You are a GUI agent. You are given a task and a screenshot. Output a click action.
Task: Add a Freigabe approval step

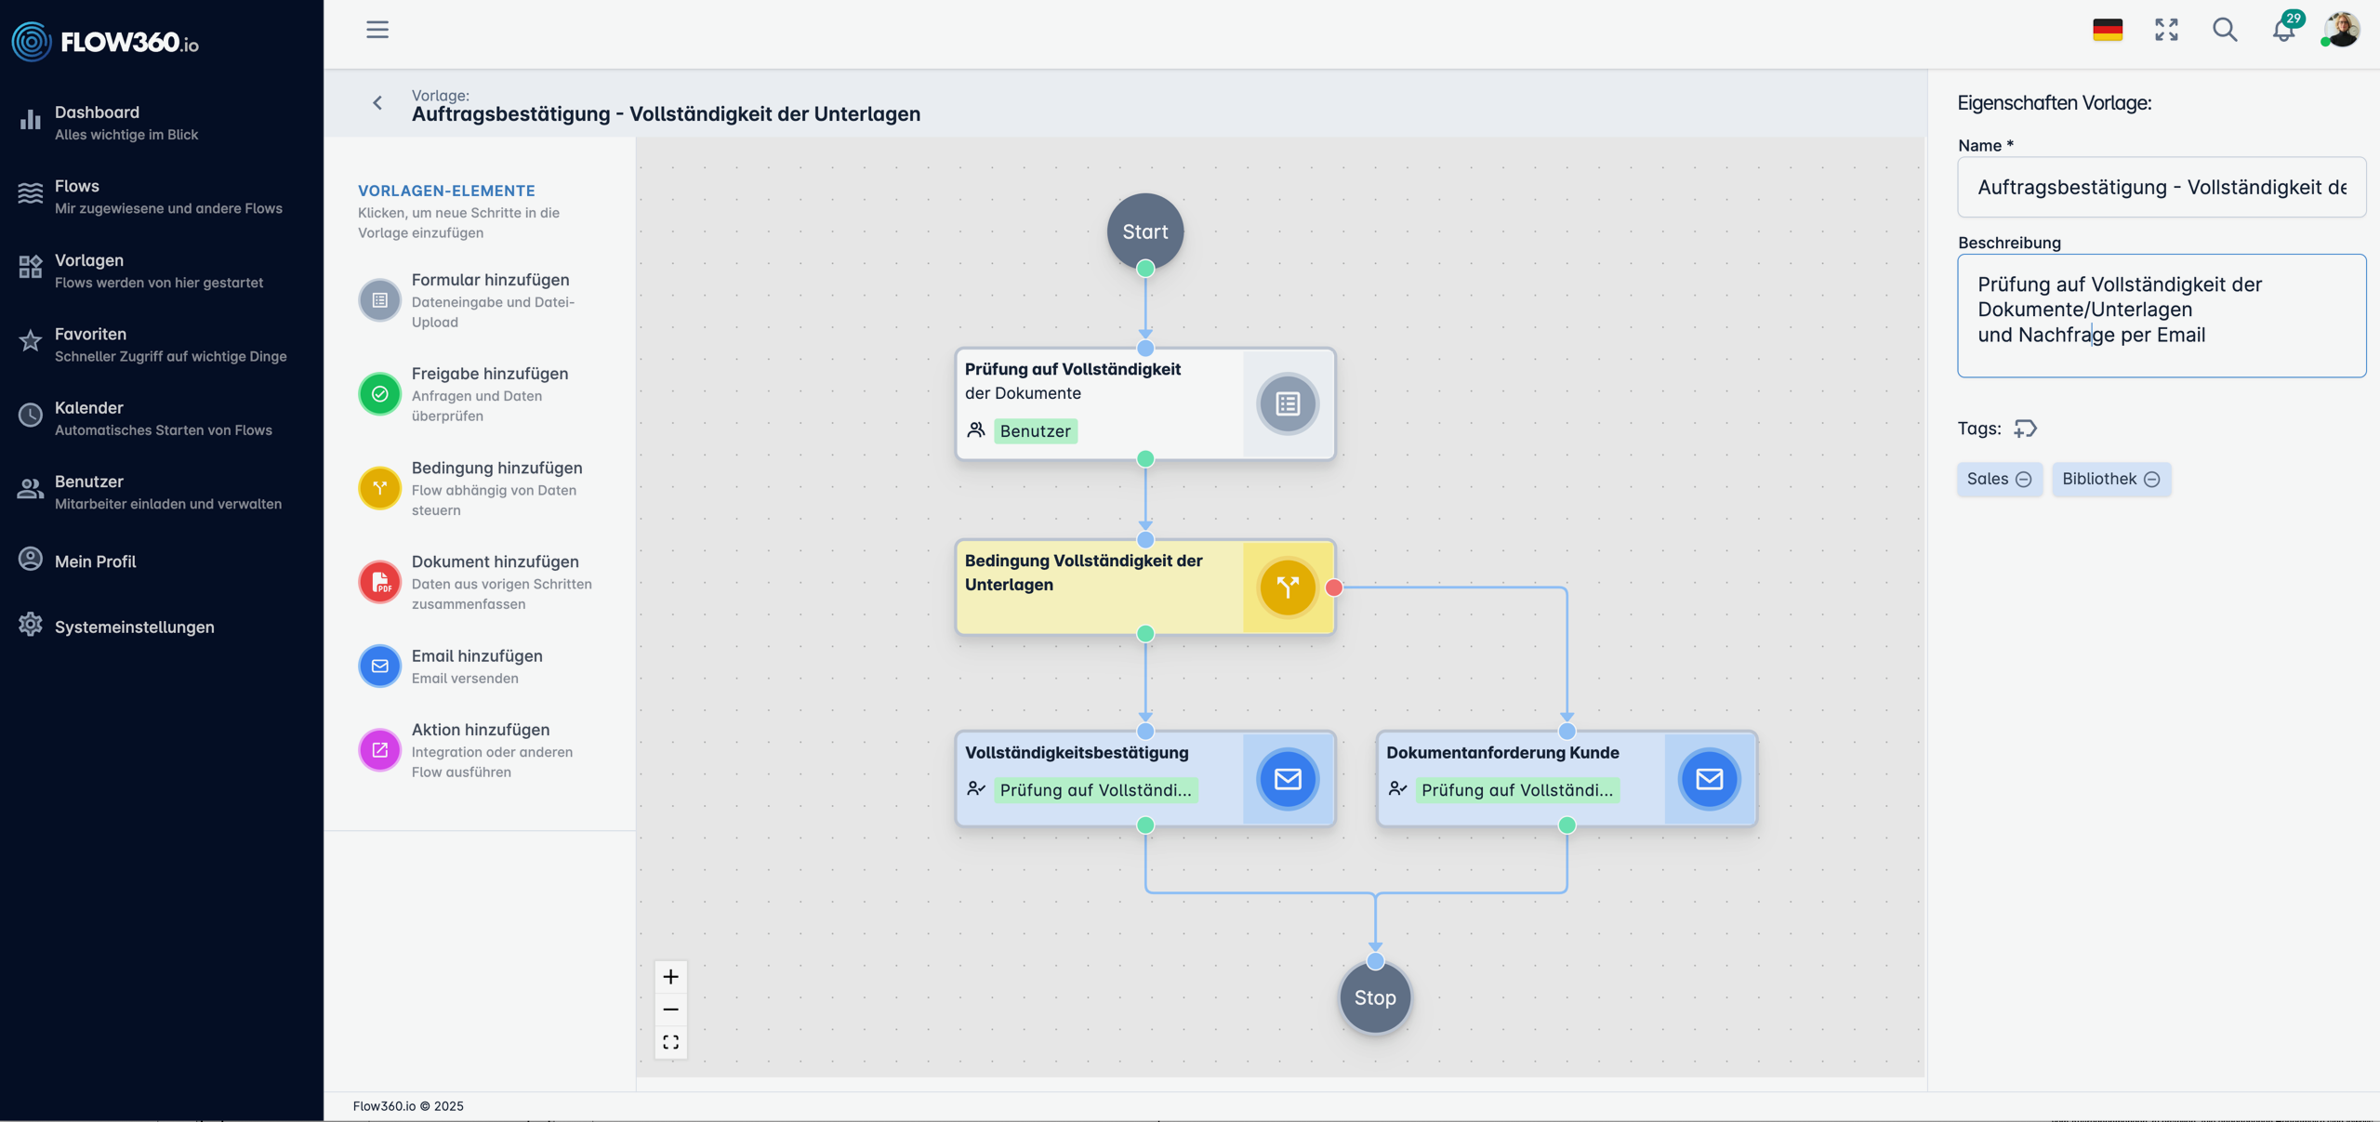click(379, 394)
